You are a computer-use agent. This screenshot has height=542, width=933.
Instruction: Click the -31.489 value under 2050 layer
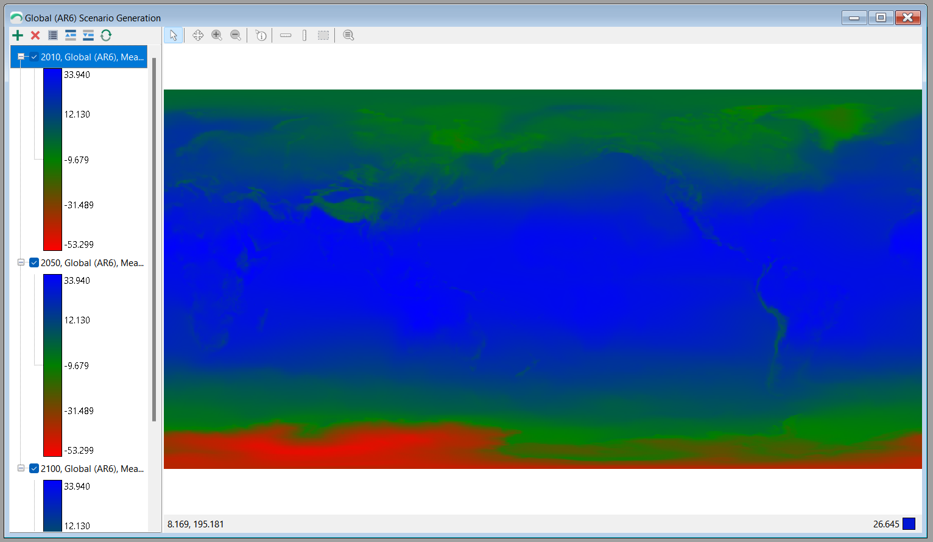pyautogui.click(x=79, y=410)
